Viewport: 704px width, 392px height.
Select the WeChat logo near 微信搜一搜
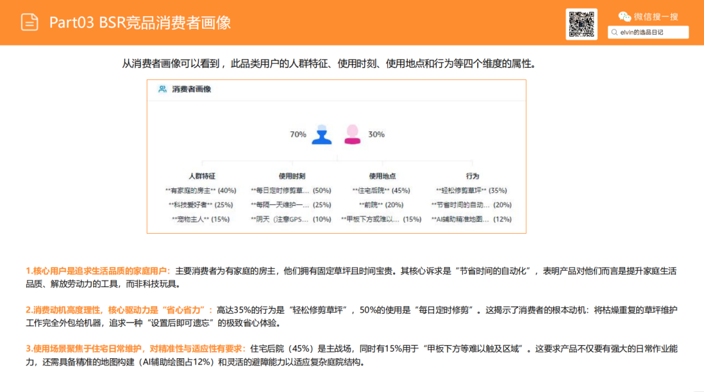[x=624, y=17]
